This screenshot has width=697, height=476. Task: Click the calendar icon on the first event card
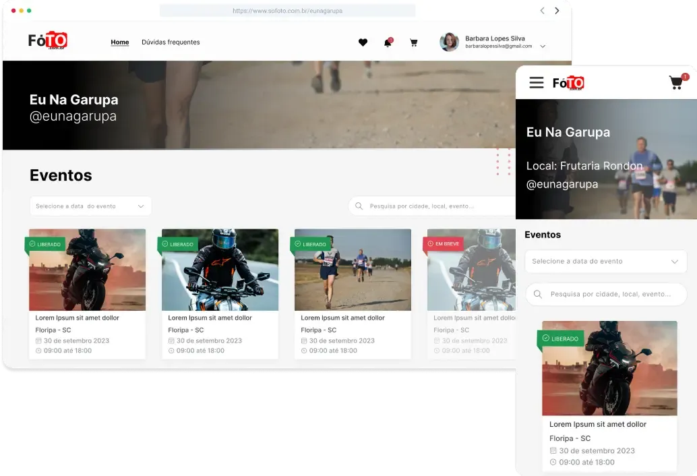38,340
